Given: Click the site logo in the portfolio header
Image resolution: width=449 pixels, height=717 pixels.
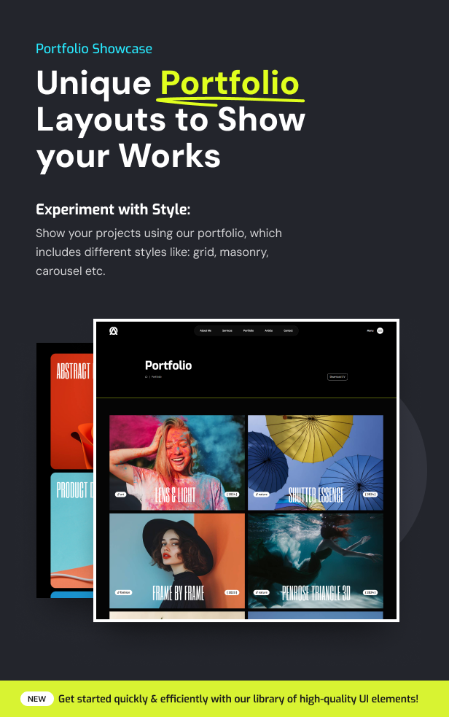Looking at the screenshot, I should (x=113, y=330).
